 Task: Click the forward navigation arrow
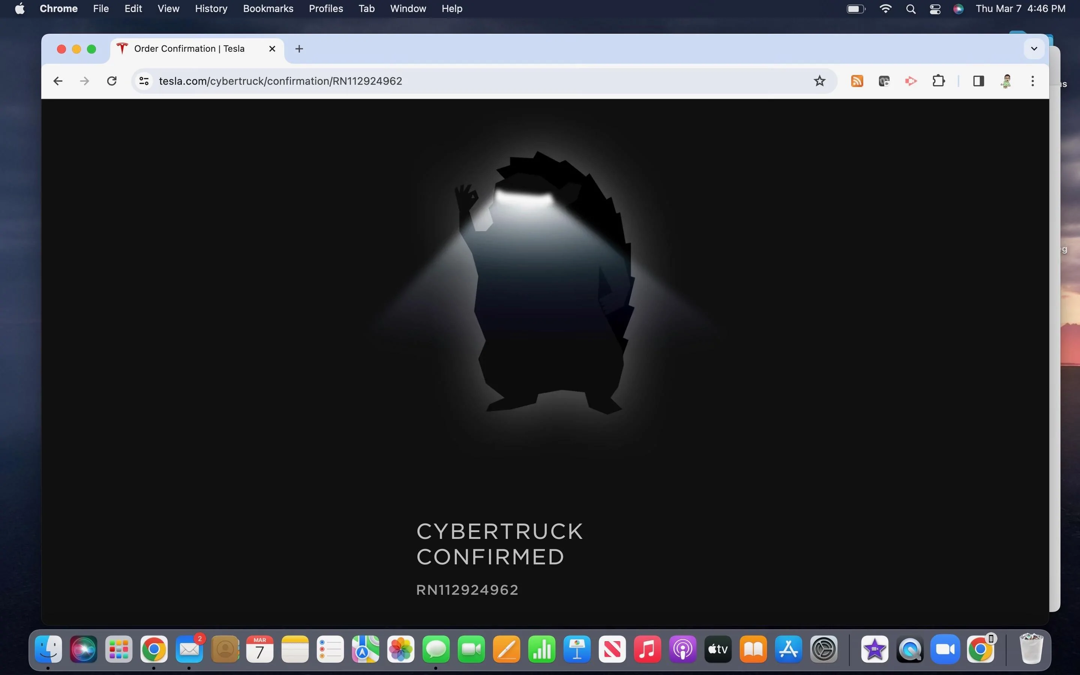pyautogui.click(x=84, y=81)
